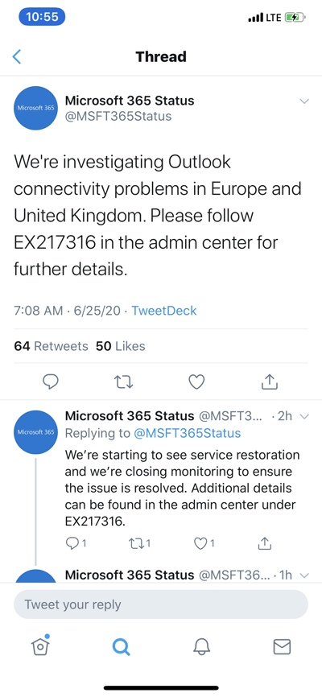Open the TweetDeck source link

(x=164, y=311)
